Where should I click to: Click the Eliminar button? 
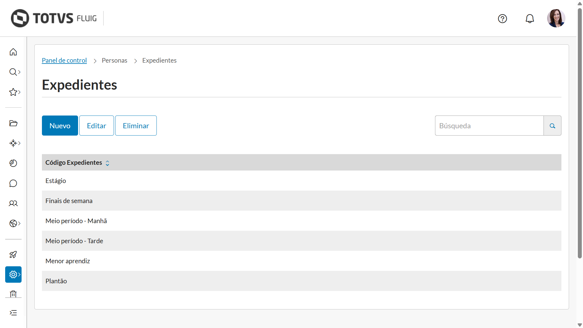click(x=136, y=126)
